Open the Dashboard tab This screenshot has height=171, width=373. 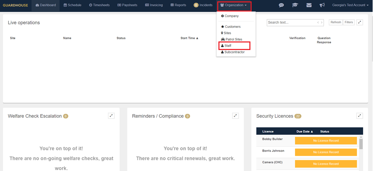click(46, 5)
